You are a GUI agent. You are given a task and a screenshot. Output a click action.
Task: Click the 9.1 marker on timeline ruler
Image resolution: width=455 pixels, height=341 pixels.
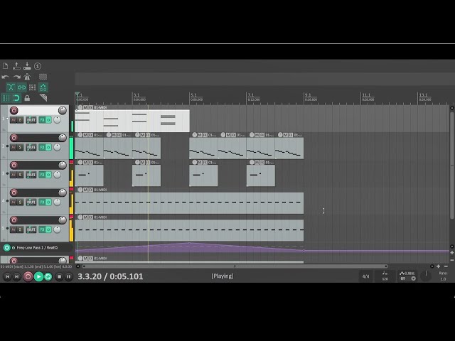click(308, 94)
